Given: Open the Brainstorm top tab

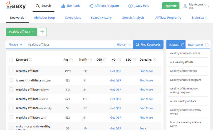Looking at the screenshot, I should tap(200, 18).
